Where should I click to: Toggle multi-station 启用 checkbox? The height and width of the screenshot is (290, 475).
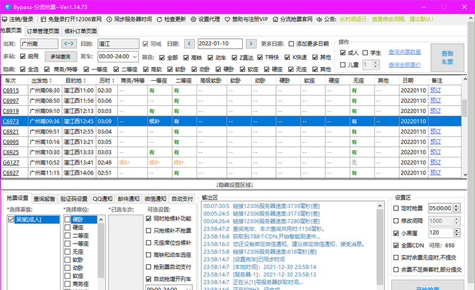(x=23, y=56)
